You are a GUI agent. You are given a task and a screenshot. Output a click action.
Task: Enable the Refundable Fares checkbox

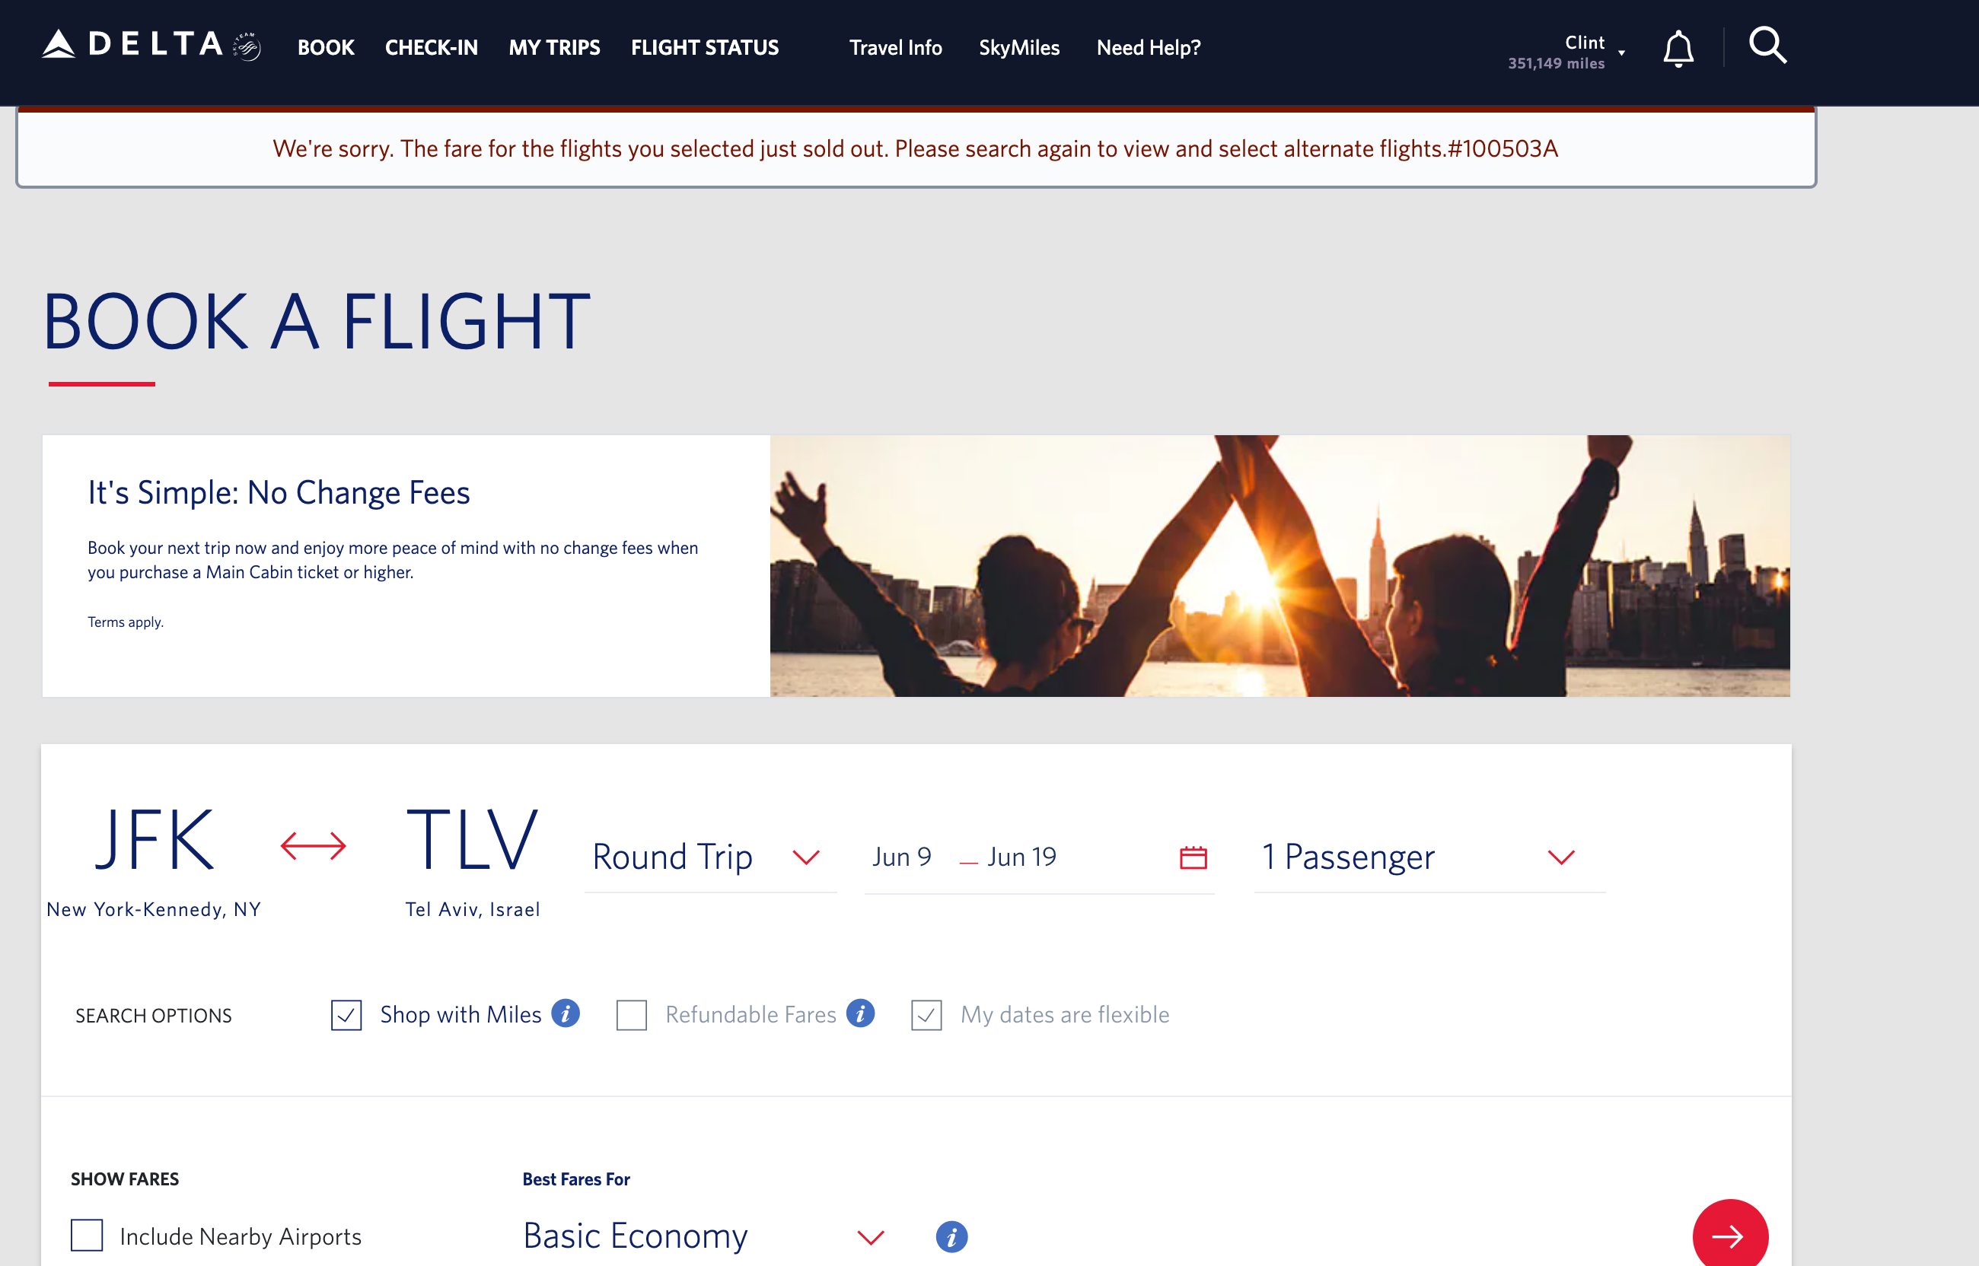(x=632, y=1015)
